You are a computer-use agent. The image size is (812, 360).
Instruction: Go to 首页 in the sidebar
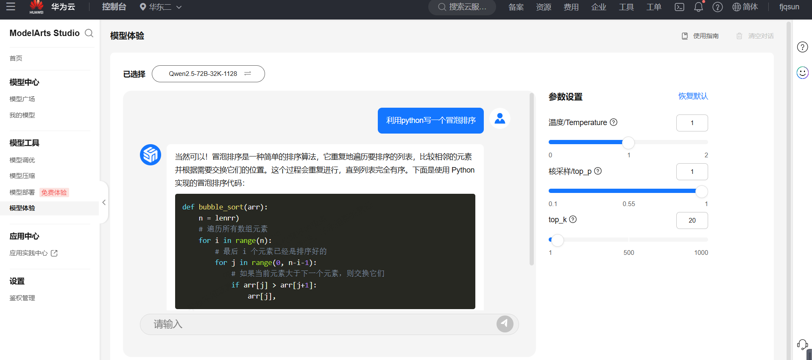[x=16, y=58]
